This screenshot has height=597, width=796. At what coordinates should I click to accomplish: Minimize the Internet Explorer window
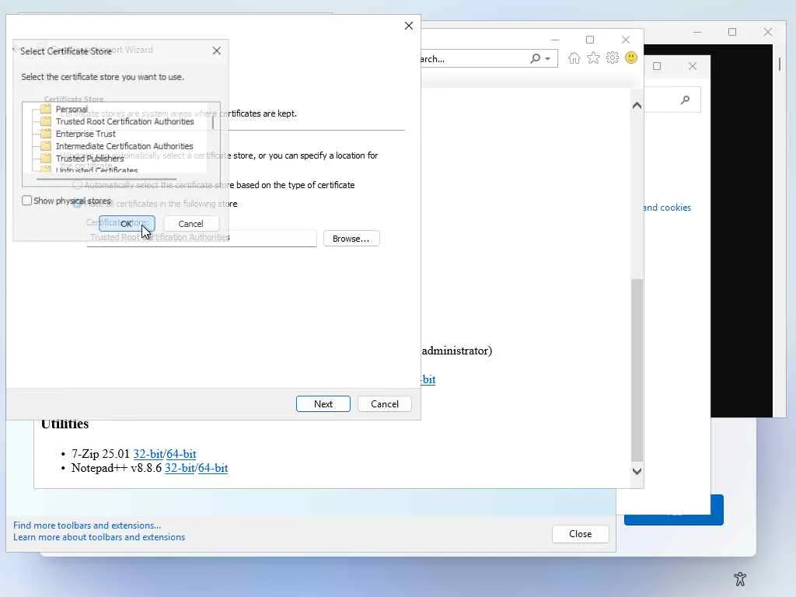click(x=555, y=40)
